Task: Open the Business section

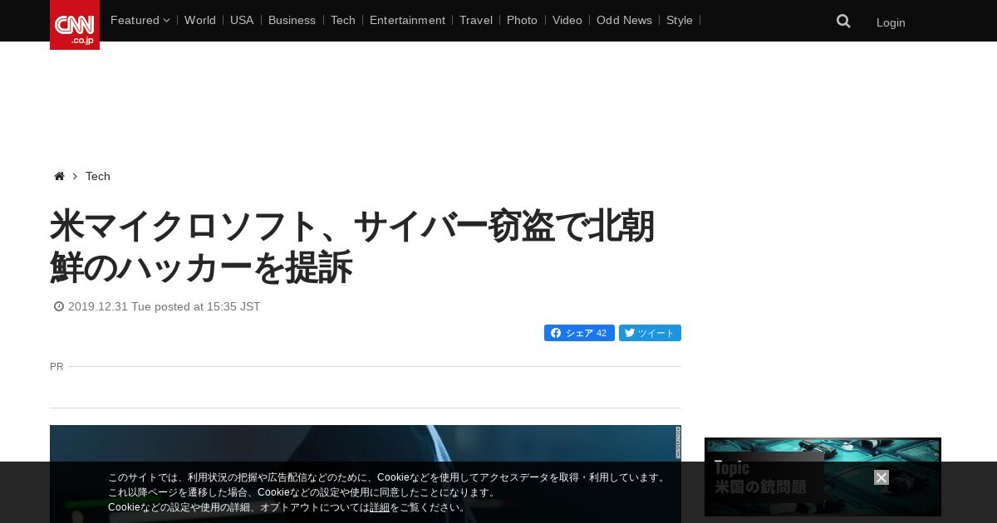Action: pyautogui.click(x=292, y=20)
